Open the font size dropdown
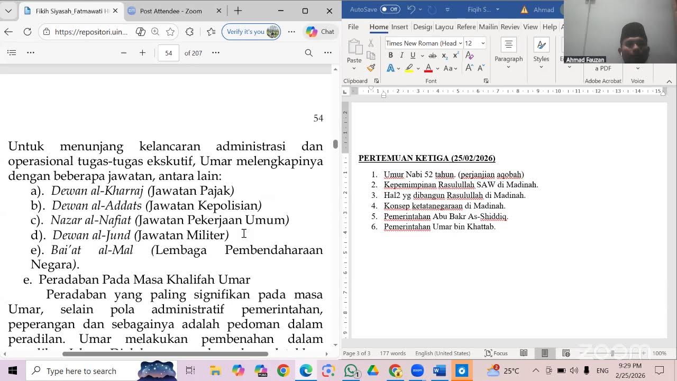The width and height of the screenshot is (677, 381). pyautogui.click(x=483, y=43)
